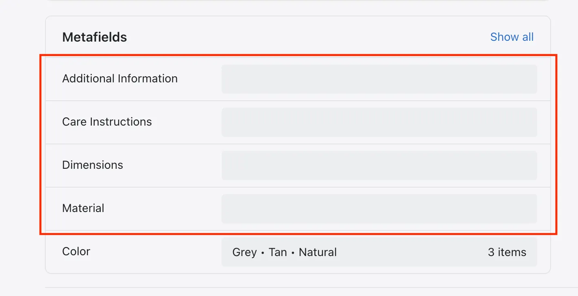Click the Color label text
Viewport: 578px width, 296px height.
(x=76, y=252)
